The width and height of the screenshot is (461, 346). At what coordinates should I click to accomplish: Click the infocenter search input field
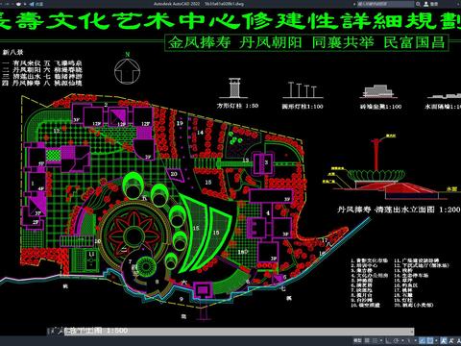click(385, 4)
